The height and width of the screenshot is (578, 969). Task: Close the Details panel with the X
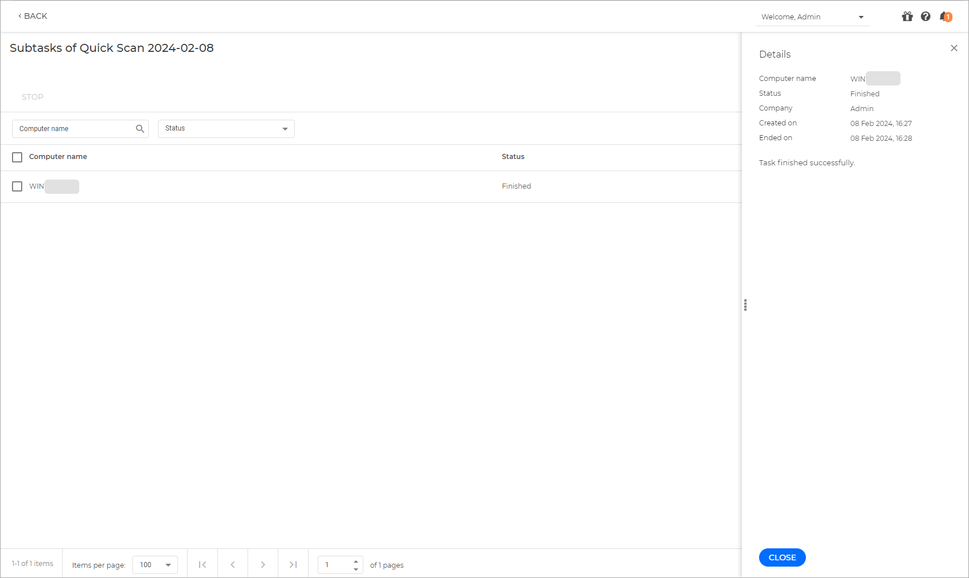[954, 48]
